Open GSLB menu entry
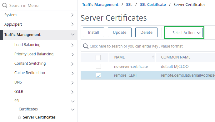Screen dimensions: 215x122 click(x=19, y=92)
